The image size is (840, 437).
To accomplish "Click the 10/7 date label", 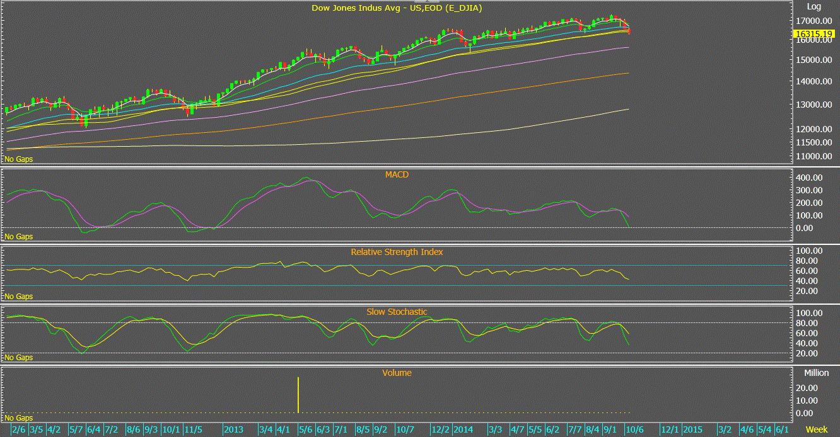I will pos(405,430).
